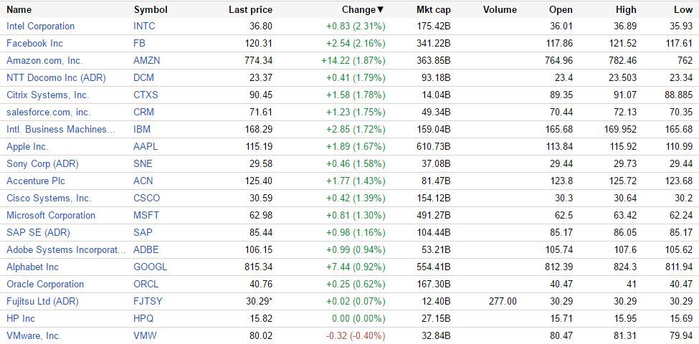Open Amazon.com, Inc. company page
The height and width of the screenshot is (344, 699).
pyautogui.click(x=44, y=61)
